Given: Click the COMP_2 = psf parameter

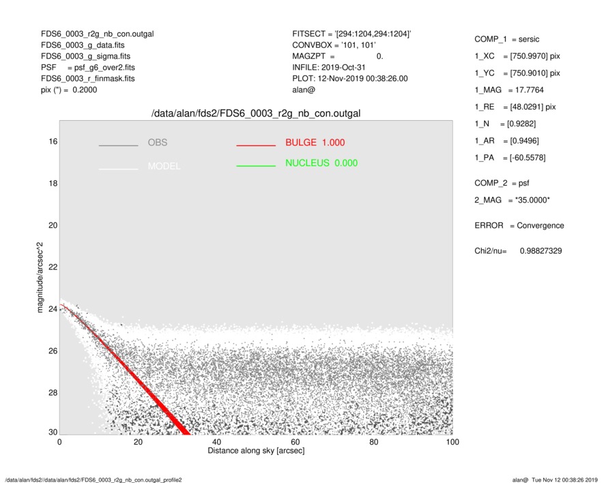Looking at the screenshot, I should [x=502, y=184].
